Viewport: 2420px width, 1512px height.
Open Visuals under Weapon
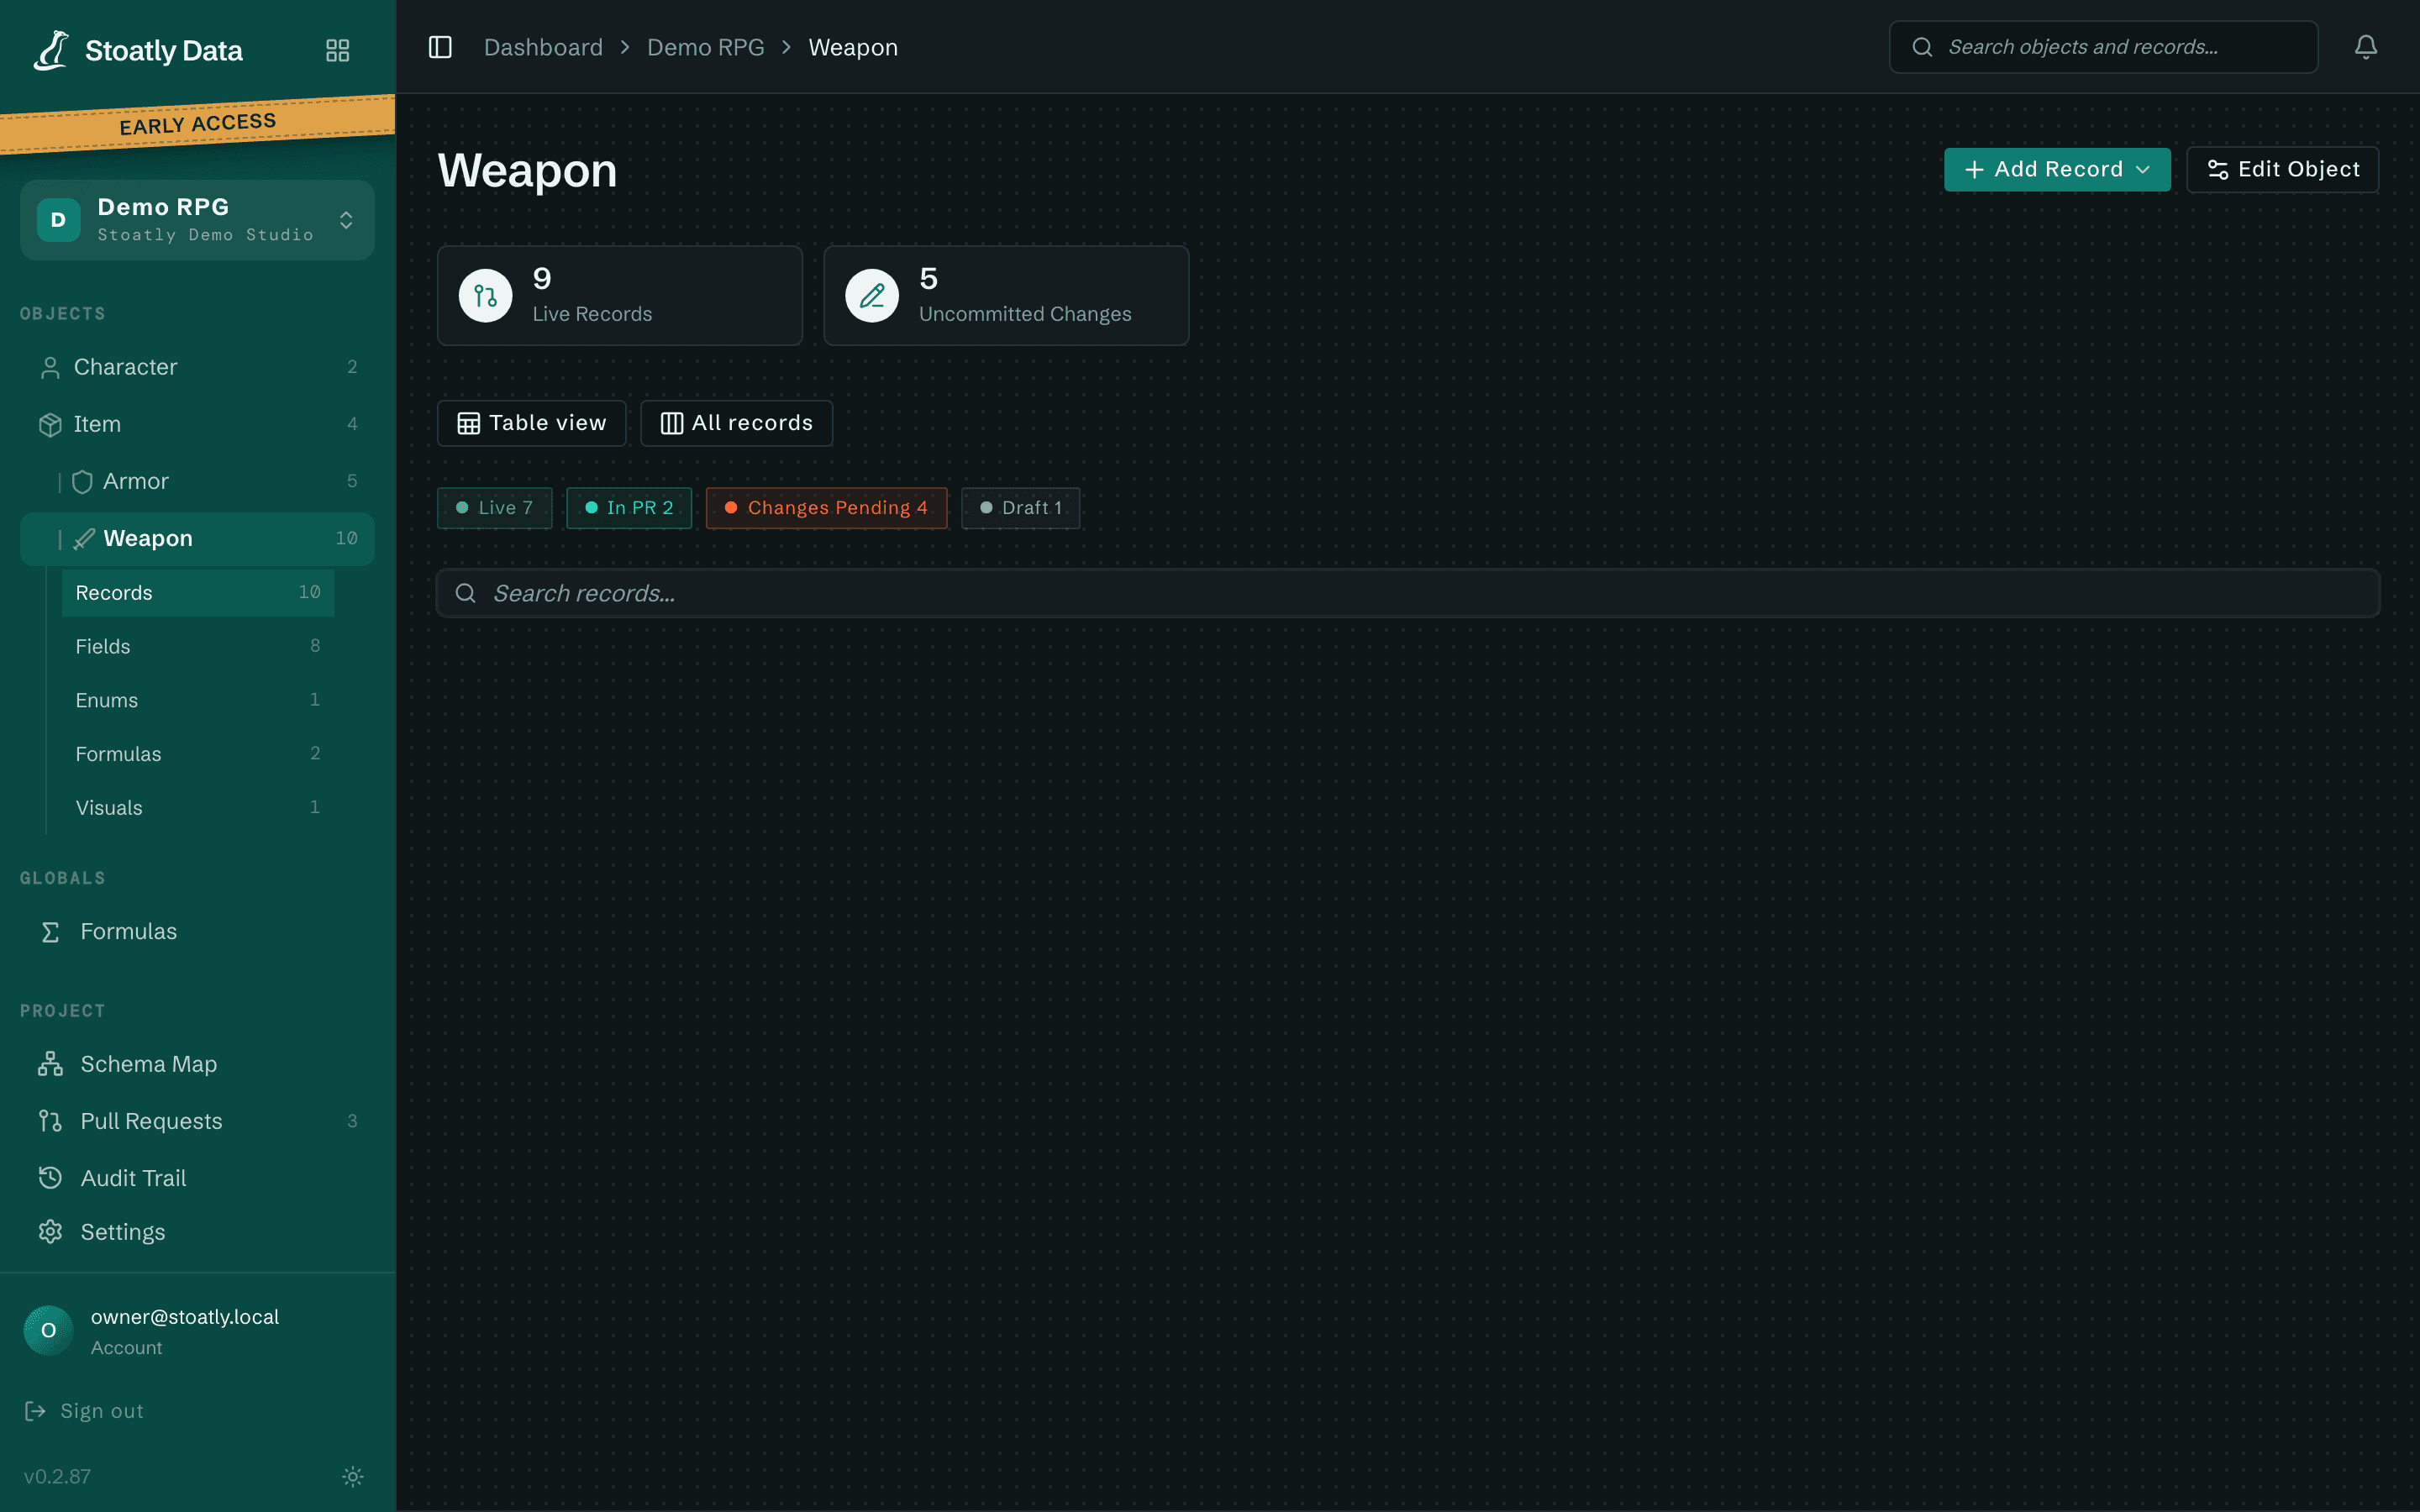click(198, 808)
